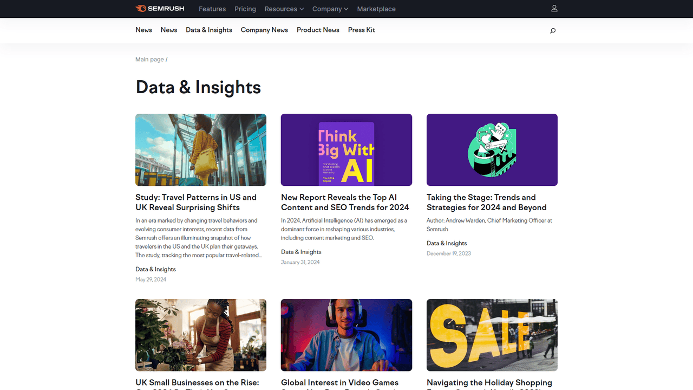Open the Taking the Stage article image

tap(492, 149)
